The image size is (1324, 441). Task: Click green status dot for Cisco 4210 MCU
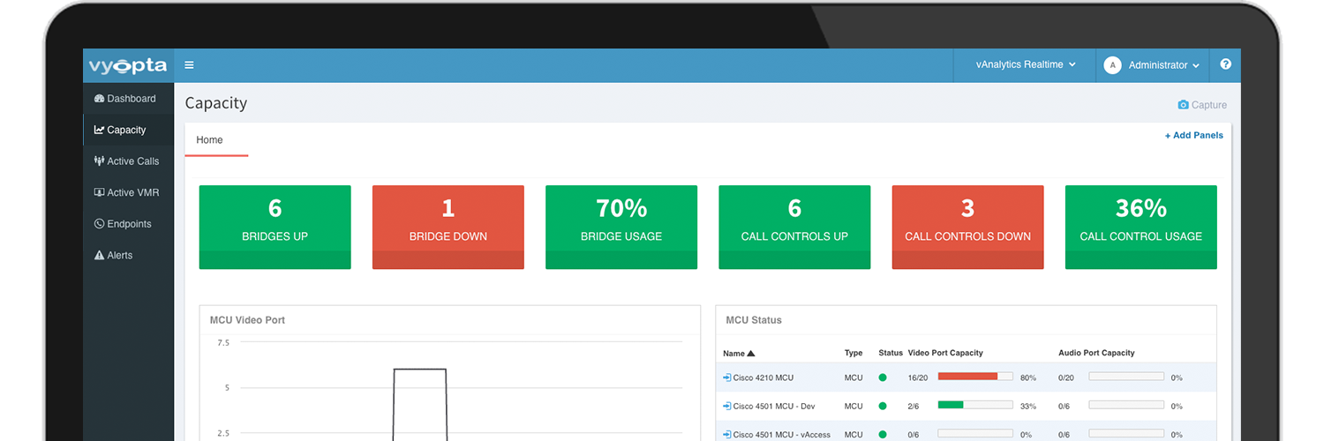882,377
